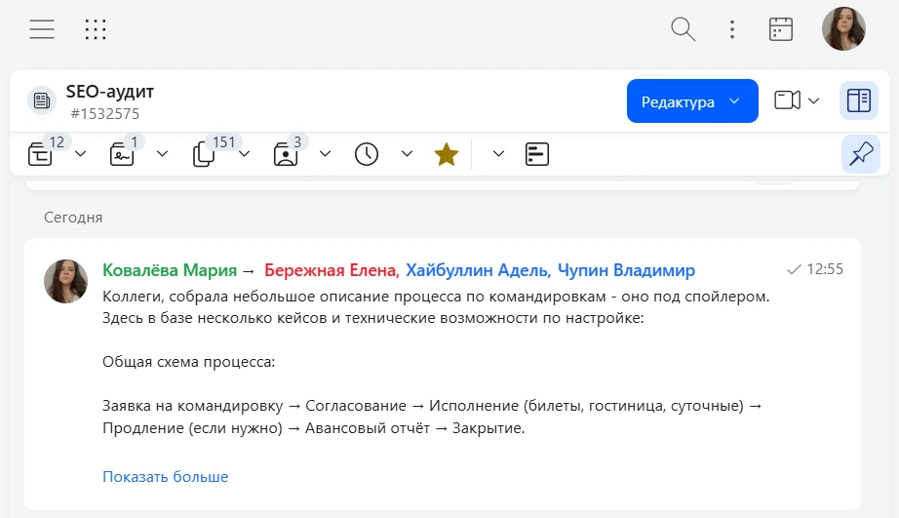
Task: Click the read checkmark beside 12:55
Action: click(x=794, y=269)
